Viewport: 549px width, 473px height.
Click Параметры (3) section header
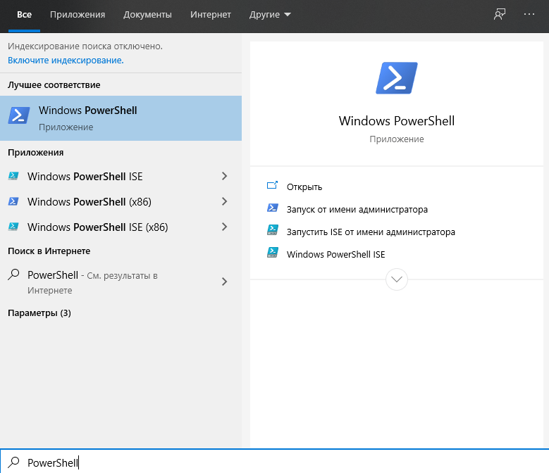click(39, 313)
